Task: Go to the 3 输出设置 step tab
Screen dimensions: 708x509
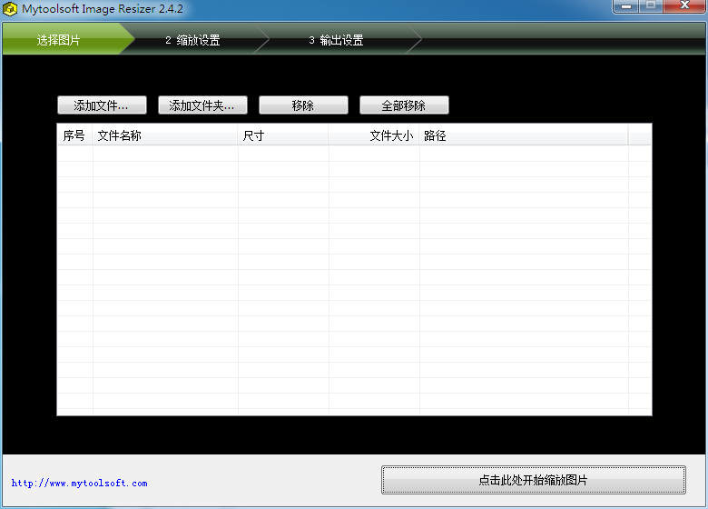Action: coord(338,40)
